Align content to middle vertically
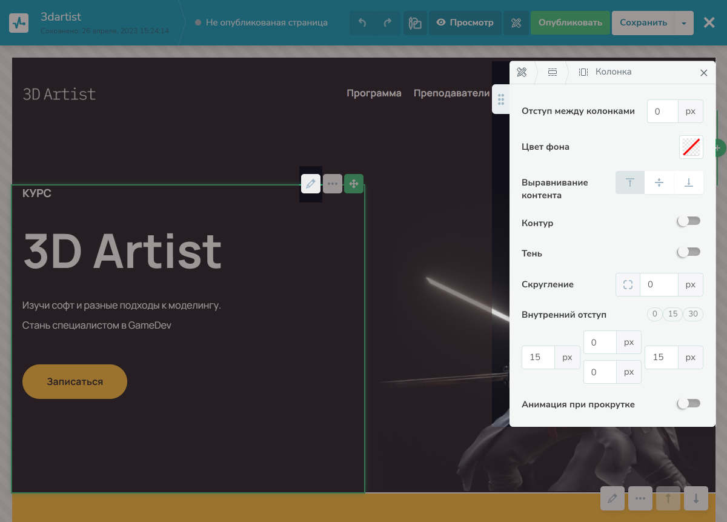727x522 pixels. coord(659,182)
